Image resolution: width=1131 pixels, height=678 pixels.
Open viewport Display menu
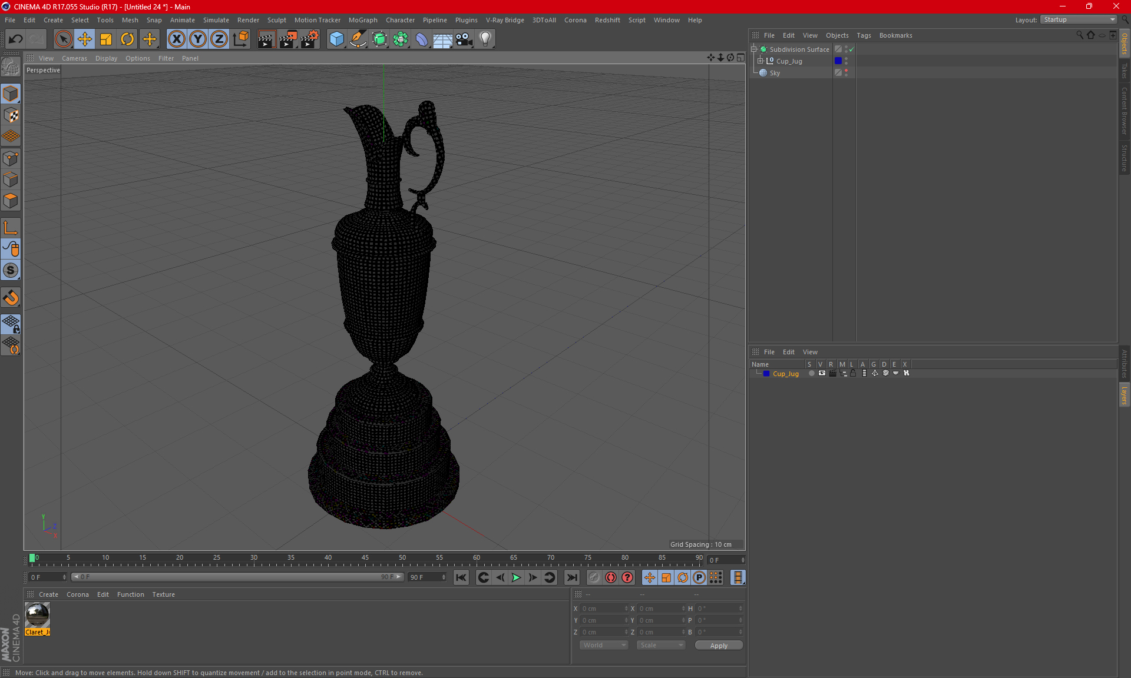106,58
